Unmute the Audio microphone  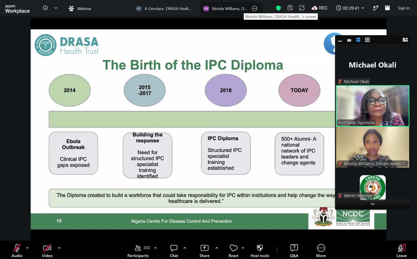tap(17, 251)
